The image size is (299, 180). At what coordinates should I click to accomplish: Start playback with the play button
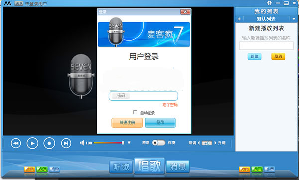click(x=32, y=143)
